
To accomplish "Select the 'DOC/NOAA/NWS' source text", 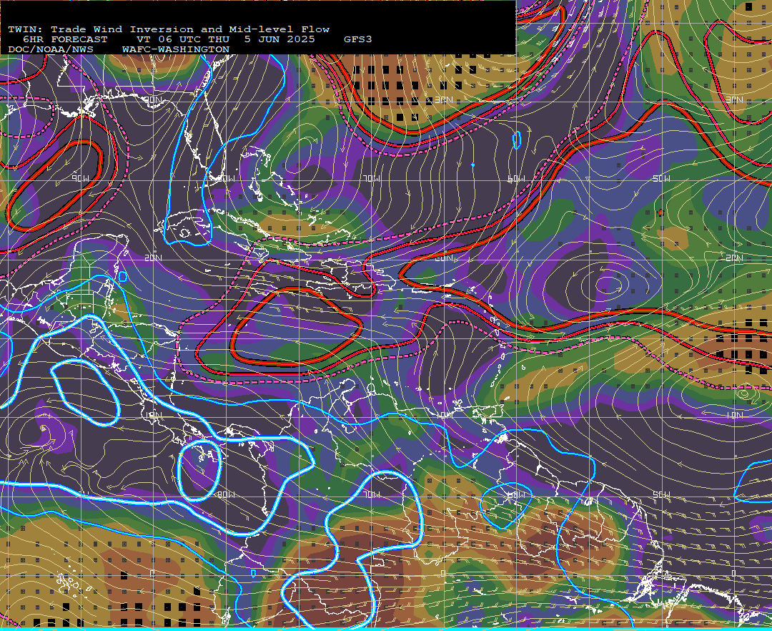I will [51, 50].
